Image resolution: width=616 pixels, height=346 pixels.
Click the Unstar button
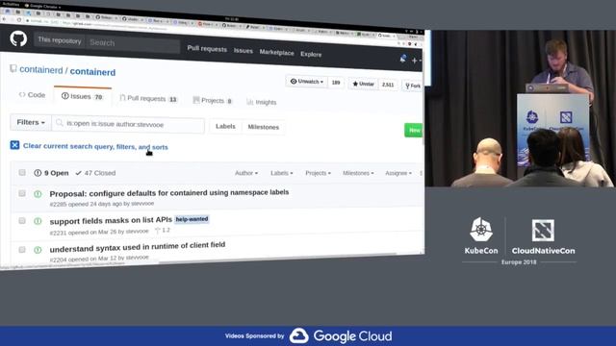(363, 84)
